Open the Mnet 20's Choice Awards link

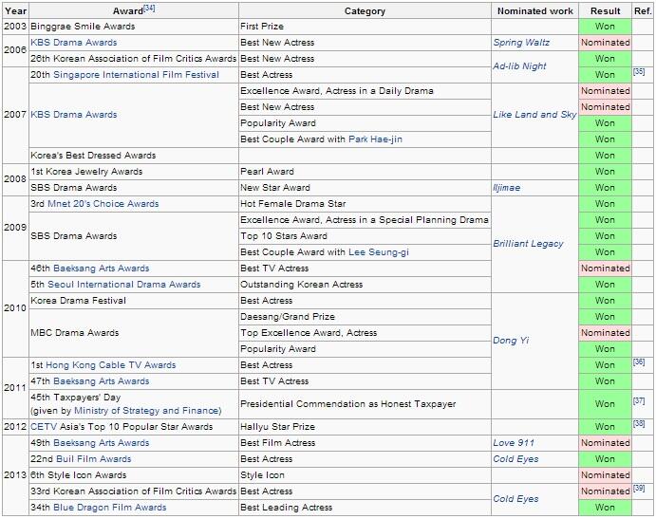[x=103, y=204]
